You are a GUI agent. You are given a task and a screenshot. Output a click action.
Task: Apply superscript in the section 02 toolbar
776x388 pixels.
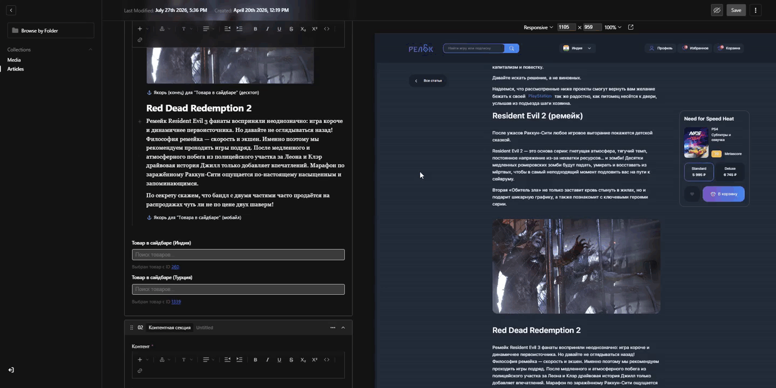[315, 359]
